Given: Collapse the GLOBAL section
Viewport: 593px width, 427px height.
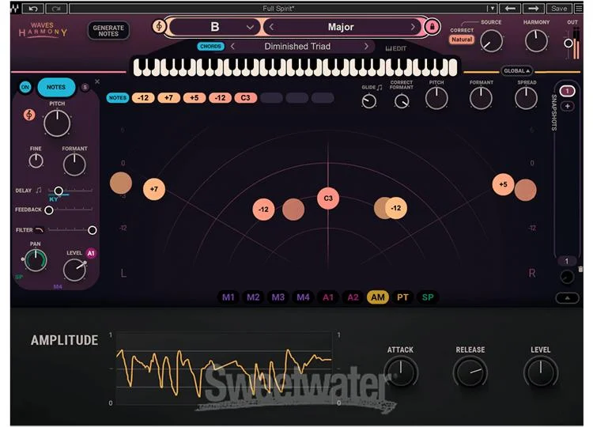Looking at the screenshot, I should pos(516,70).
